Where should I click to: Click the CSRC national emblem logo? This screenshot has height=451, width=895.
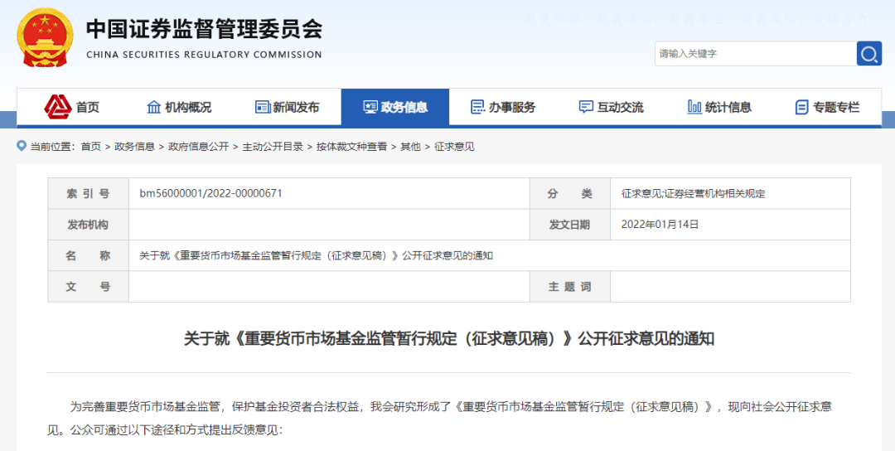tap(45, 37)
